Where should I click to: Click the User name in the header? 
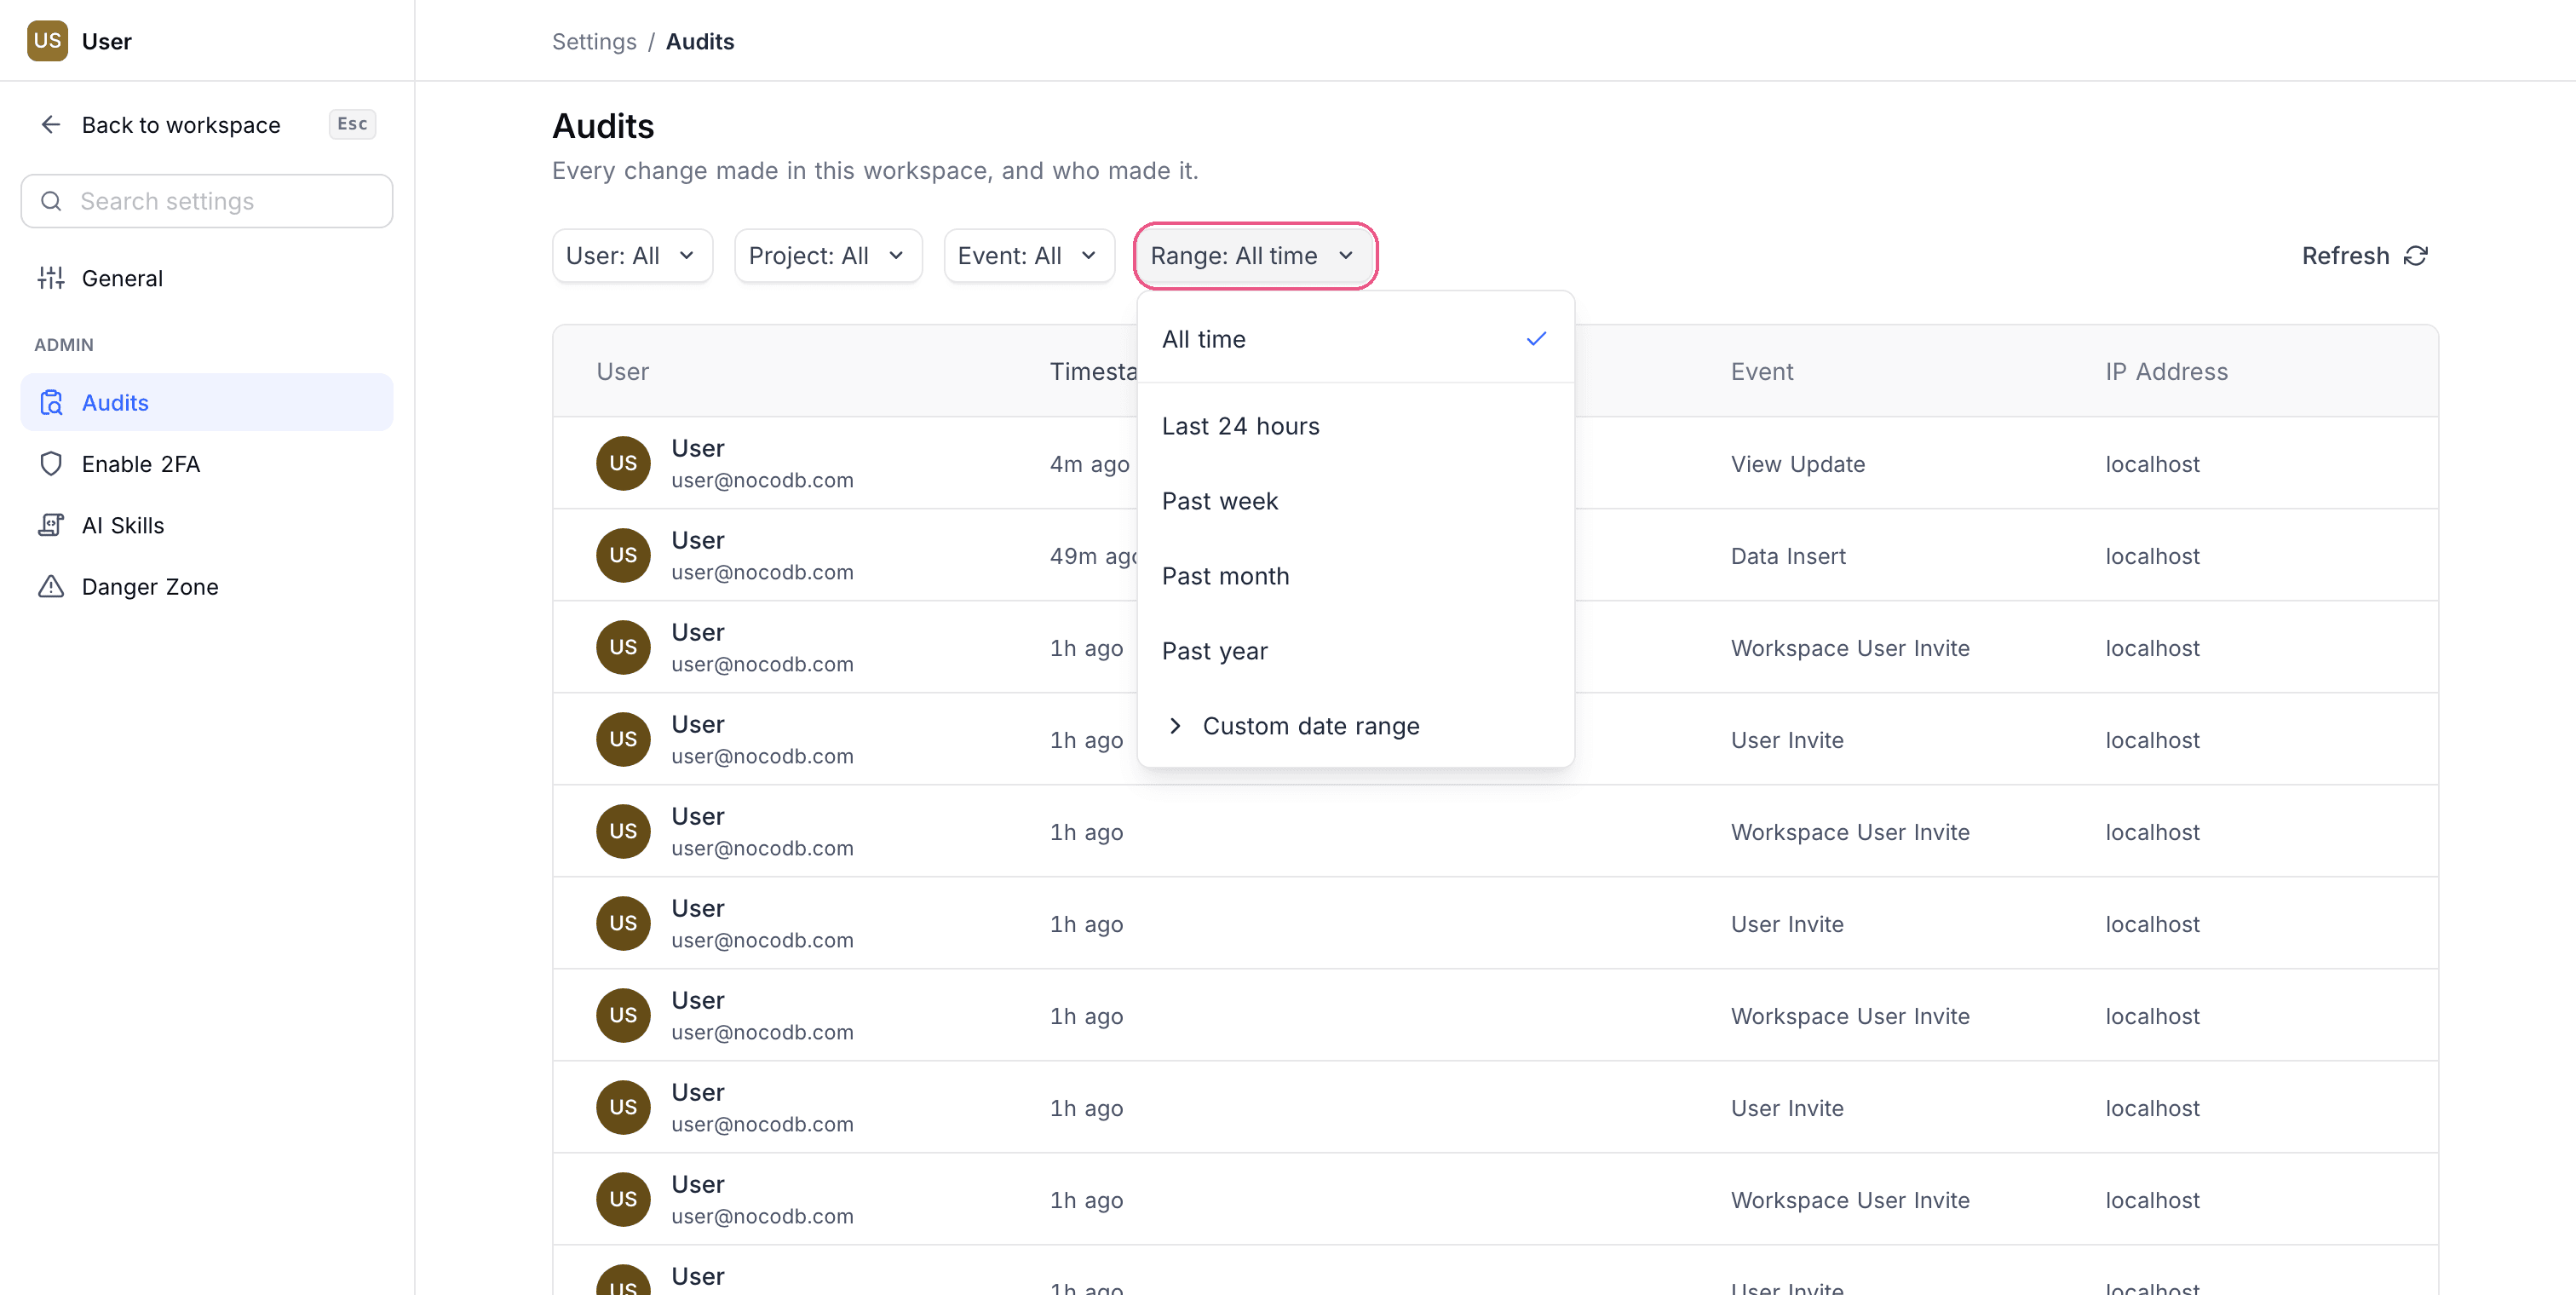pos(107,42)
